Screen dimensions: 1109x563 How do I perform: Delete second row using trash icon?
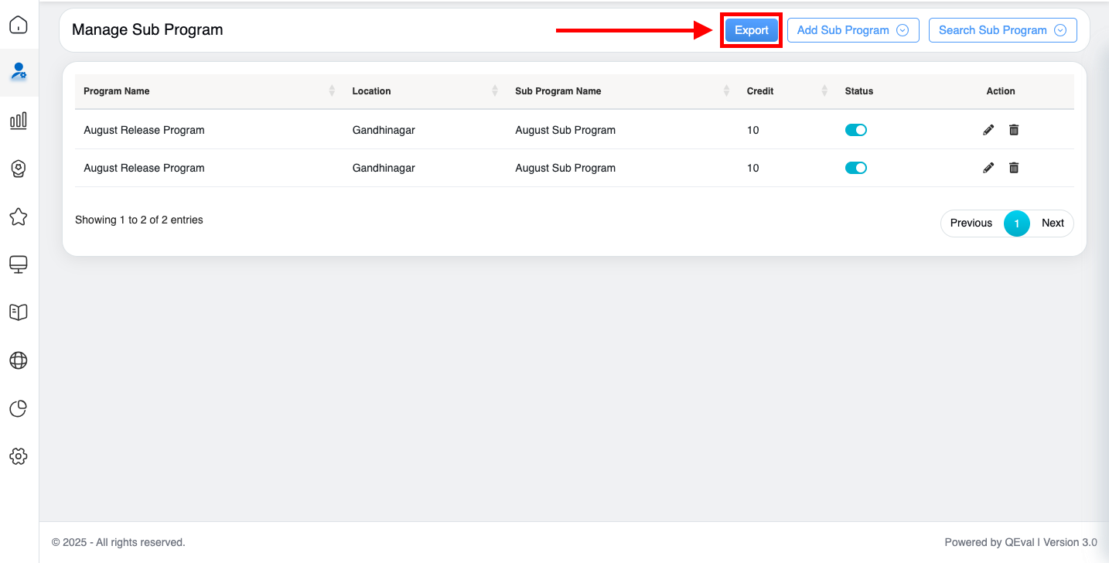pyautogui.click(x=1014, y=168)
